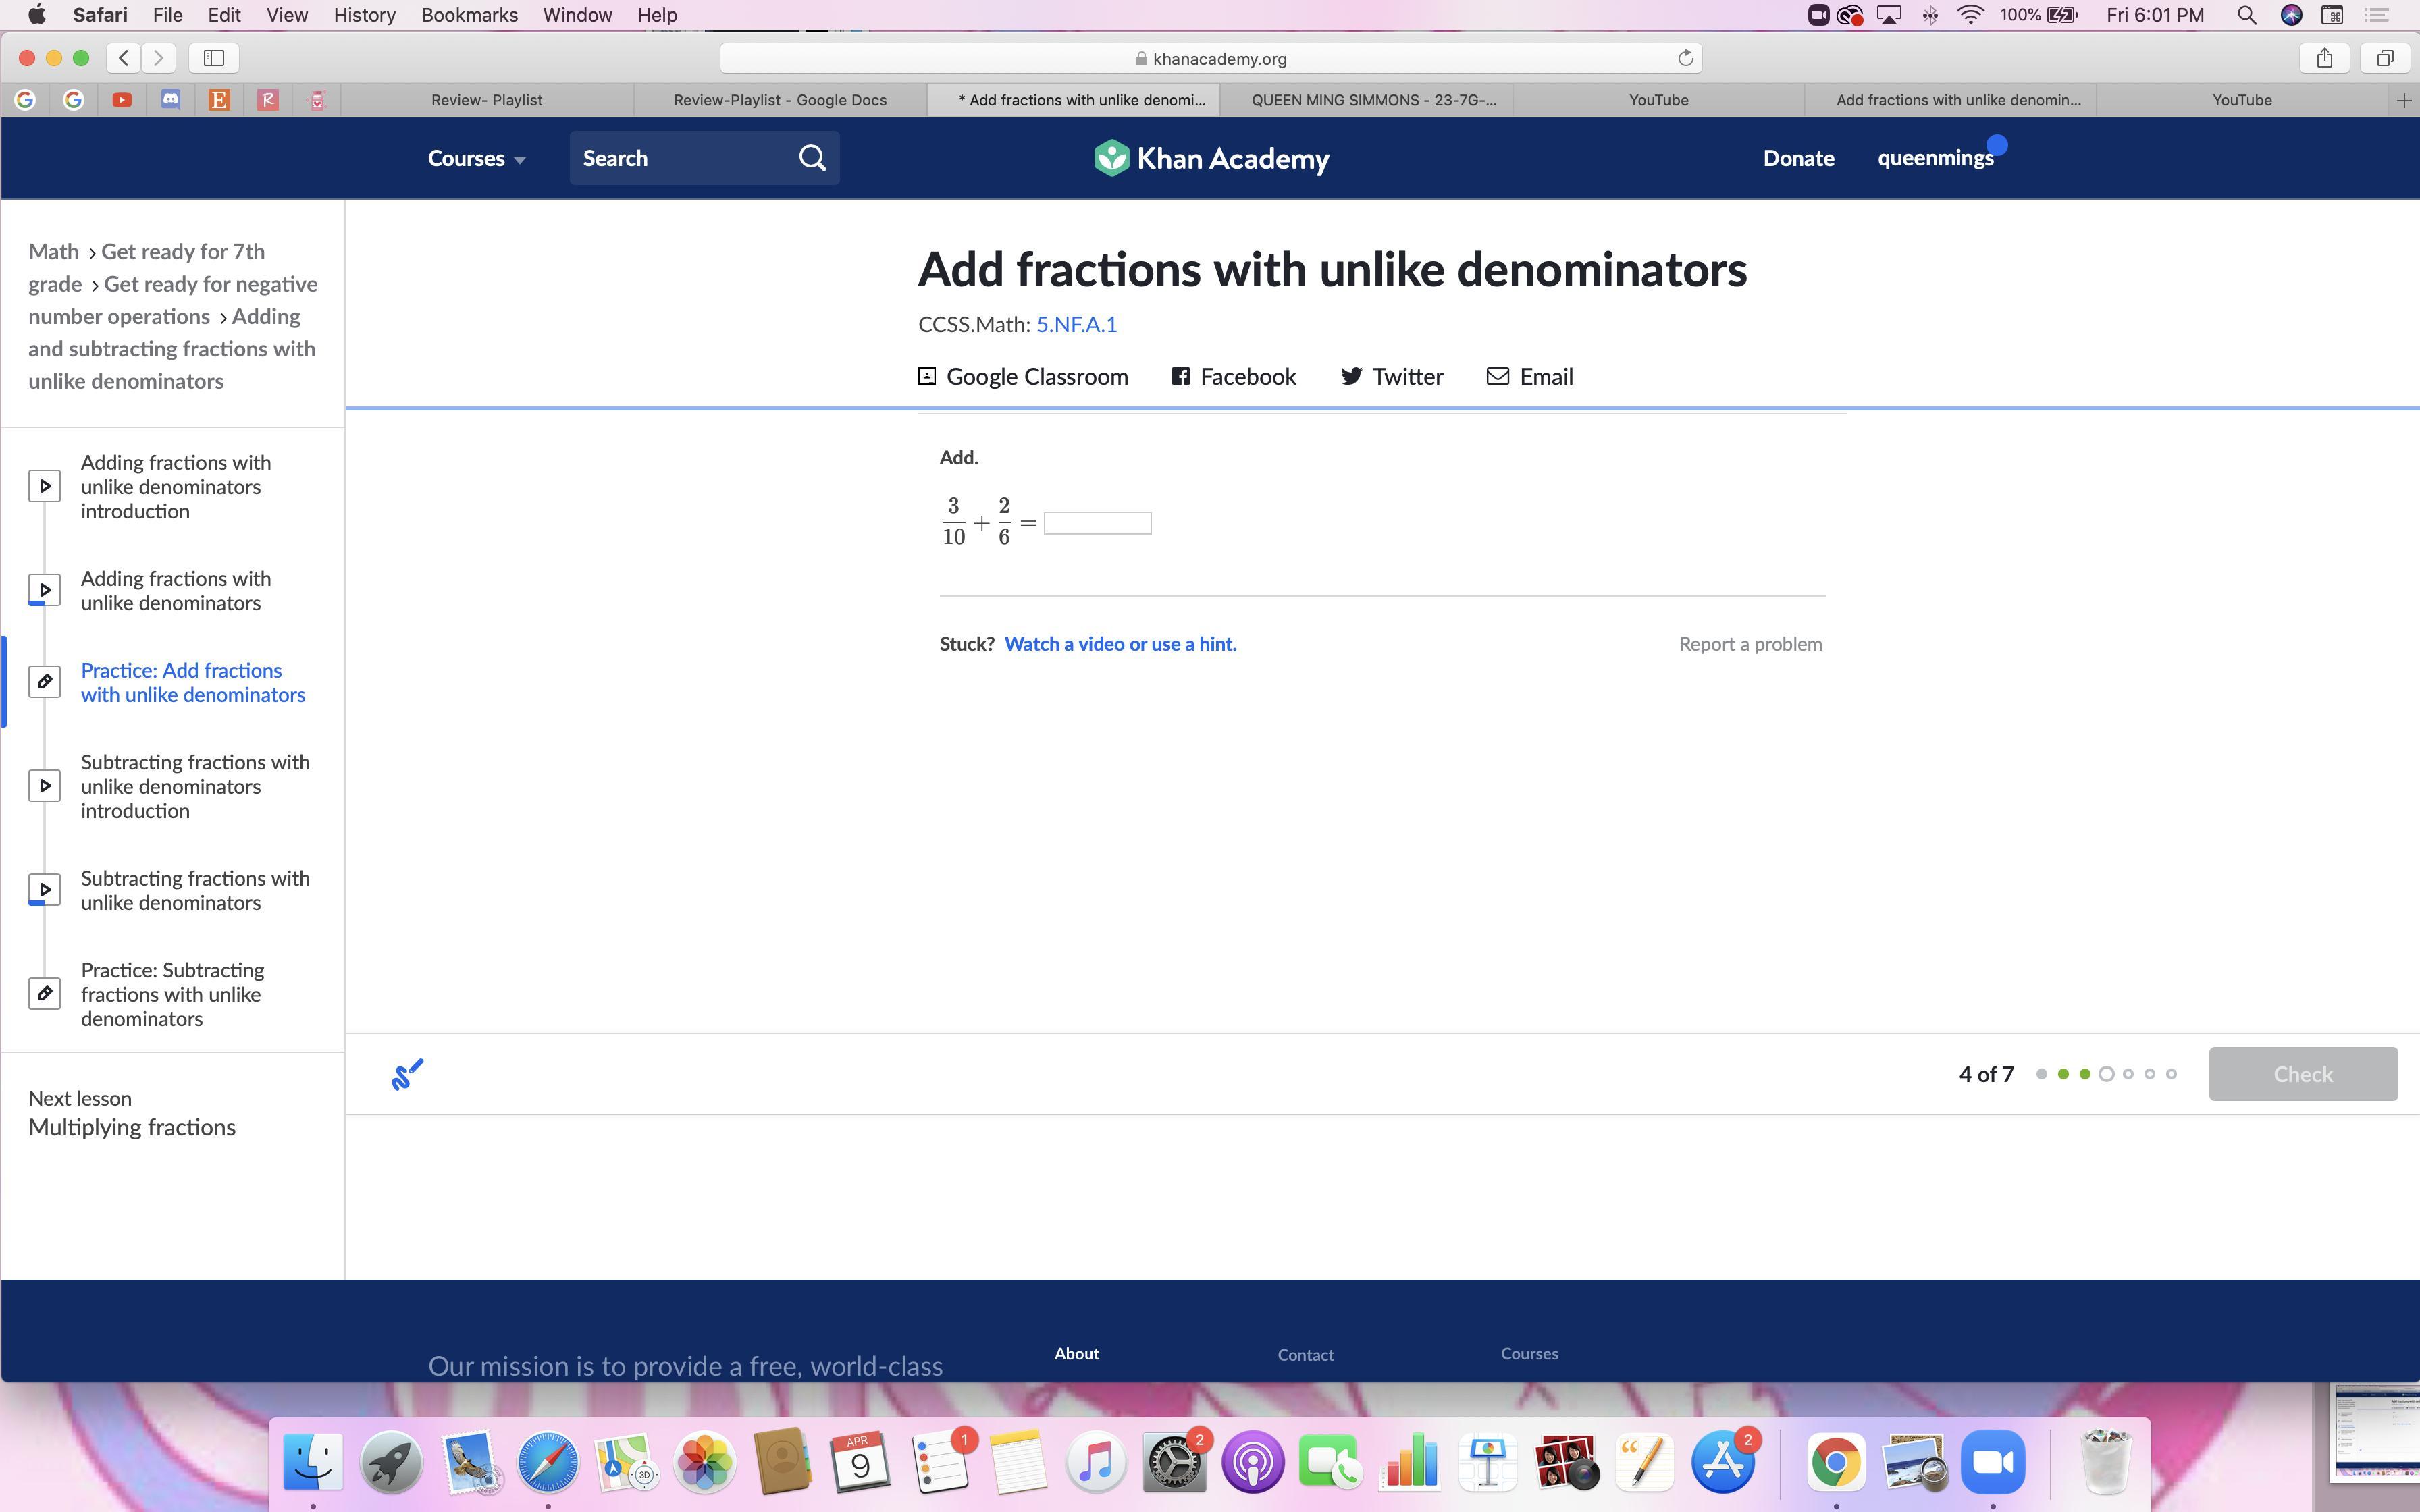Viewport: 2420px width, 1512px height.
Task: Open the scratchpad pencil tool
Action: pyautogui.click(x=407, y=1074)
